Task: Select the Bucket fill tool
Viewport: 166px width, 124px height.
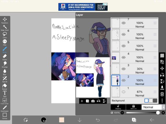Action: (x=5, y=87)
